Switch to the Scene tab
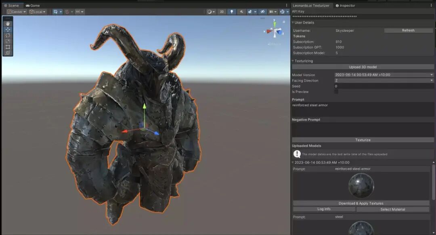Viewport: 436px width, 235px height. 11,5
